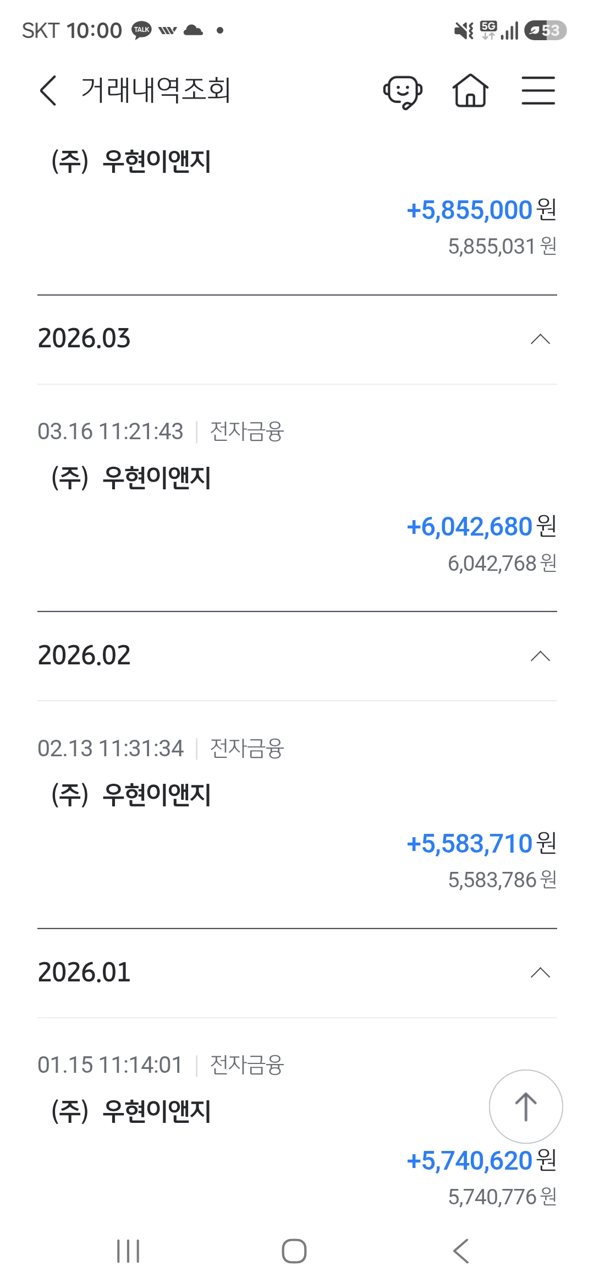
Task: Select the +5,855,000원 deposit entry
Action: pyautogui.click(x=481, y=210)
